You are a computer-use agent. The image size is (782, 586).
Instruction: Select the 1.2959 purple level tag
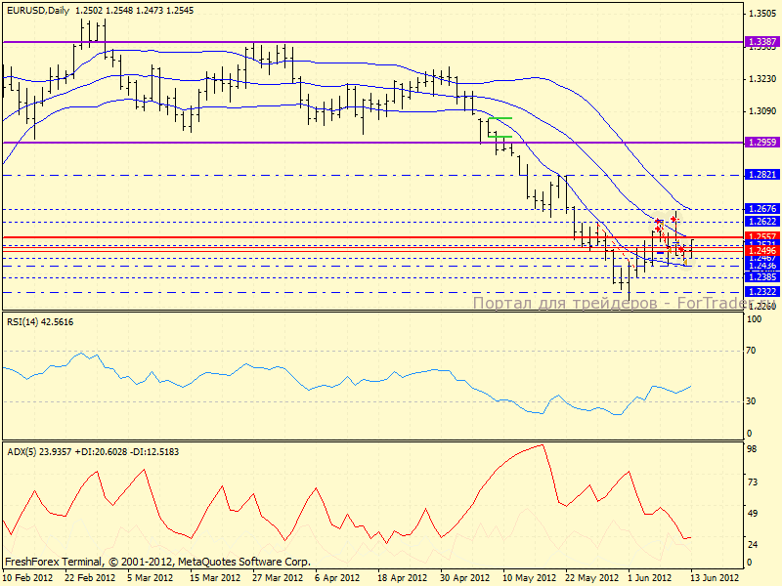761,143
